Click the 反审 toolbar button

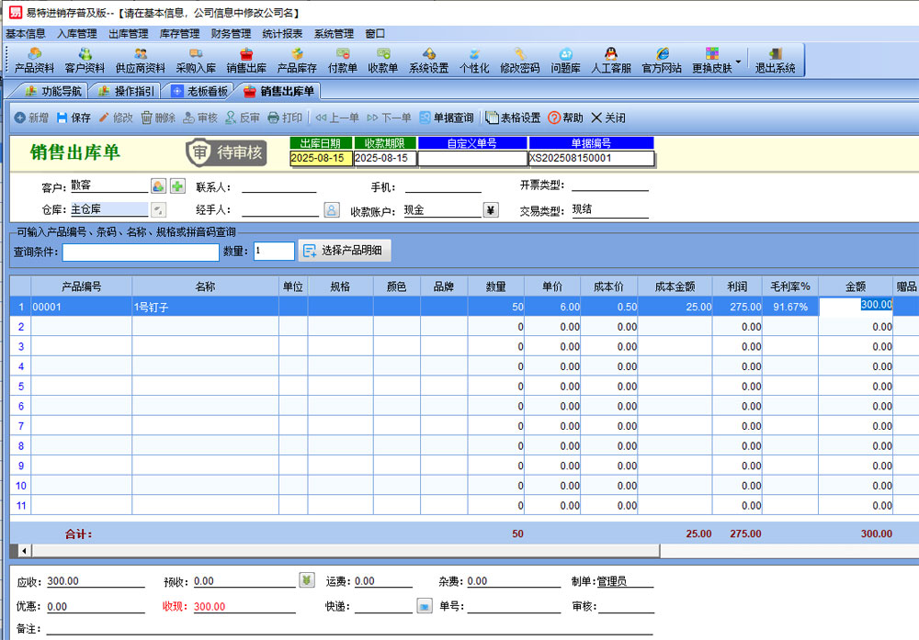(x=242, y=118)
